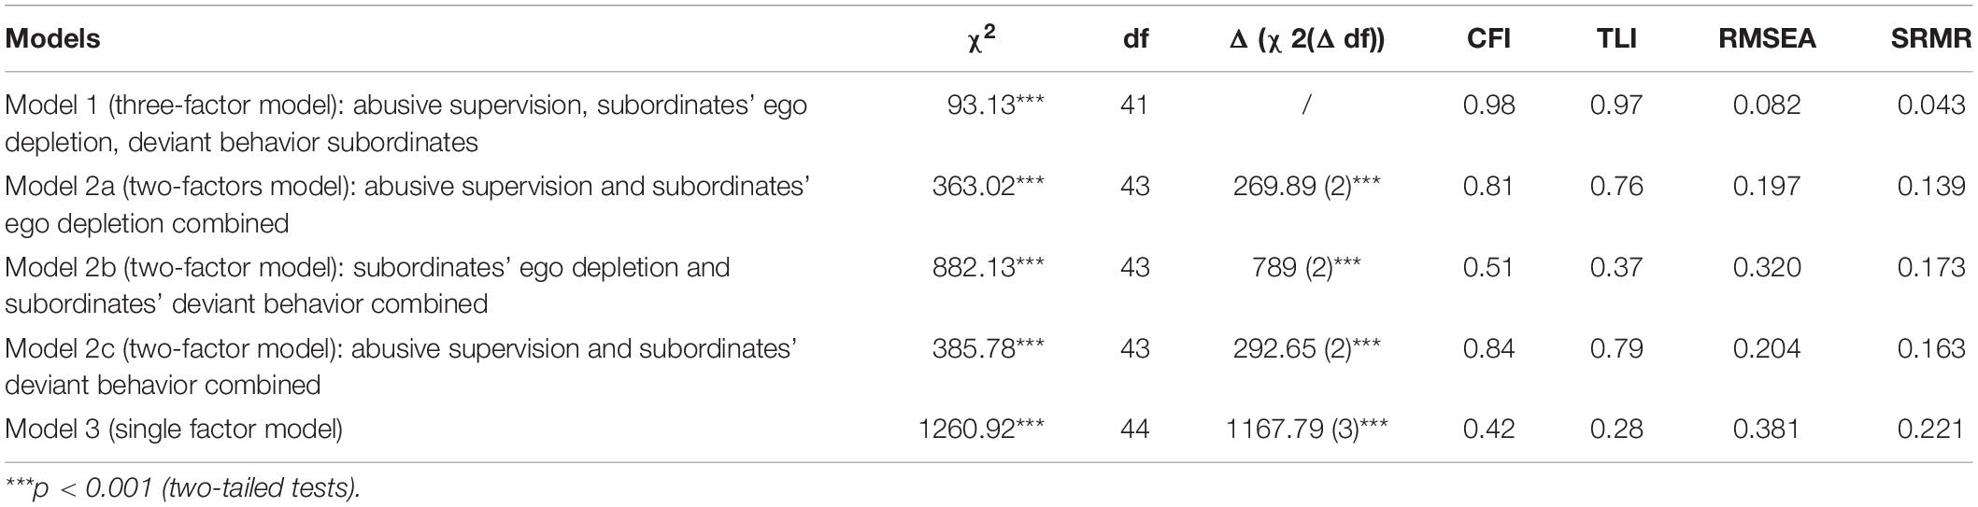Select the Model 1 three-factor model row label
This screenshot has width=1978, height=507.
[406, 123]
